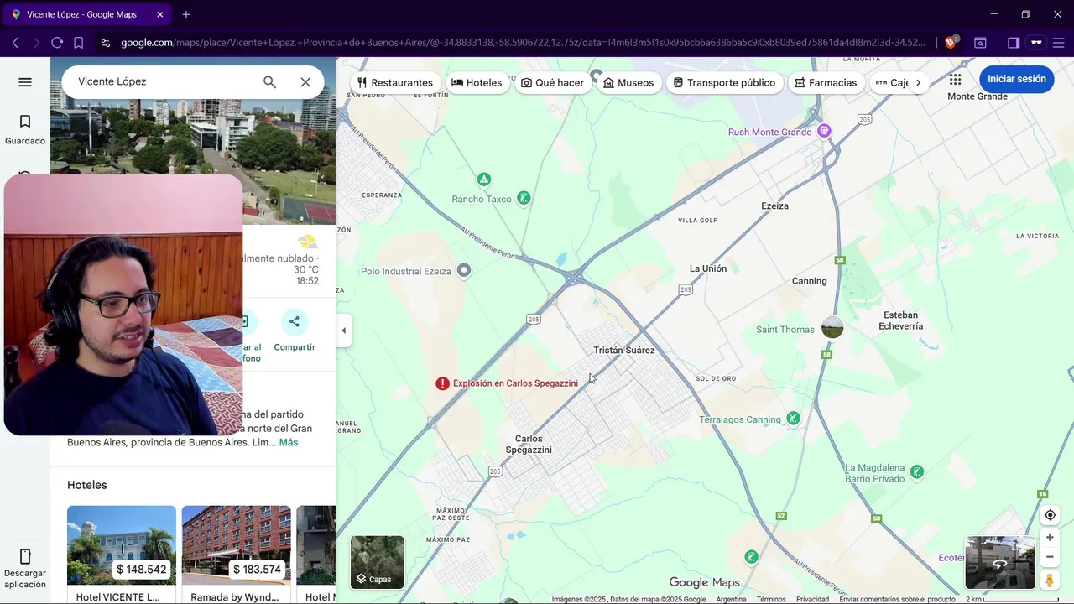Click the Tristán Suárez town label
The height and width of the screenshot is (604, 1074).
click(623, 351)
